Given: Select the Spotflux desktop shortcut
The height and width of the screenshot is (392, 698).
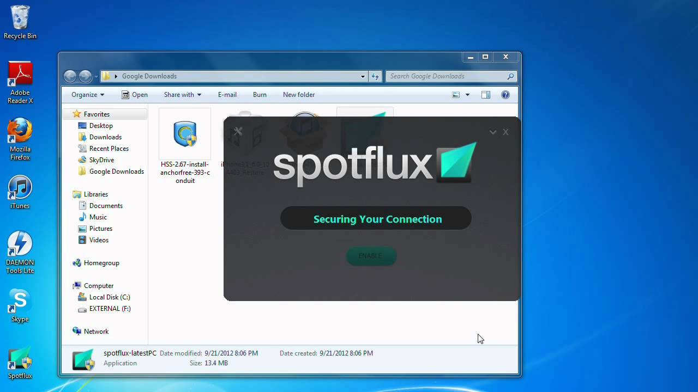Looking at the screenshot, I should click(20, 363).
